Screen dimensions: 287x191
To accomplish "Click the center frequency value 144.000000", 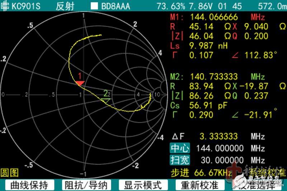I will (220, 148).
